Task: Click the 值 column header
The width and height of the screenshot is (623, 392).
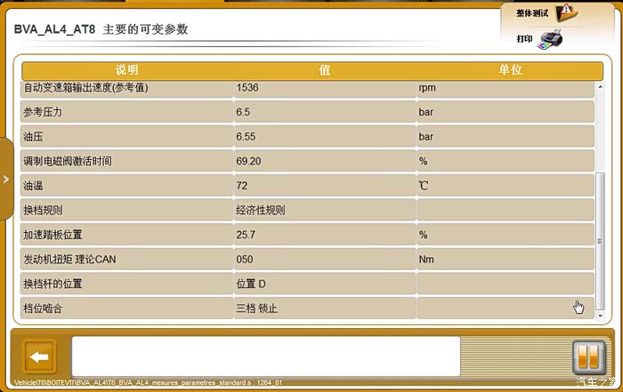Action: (x=325, y=70)
